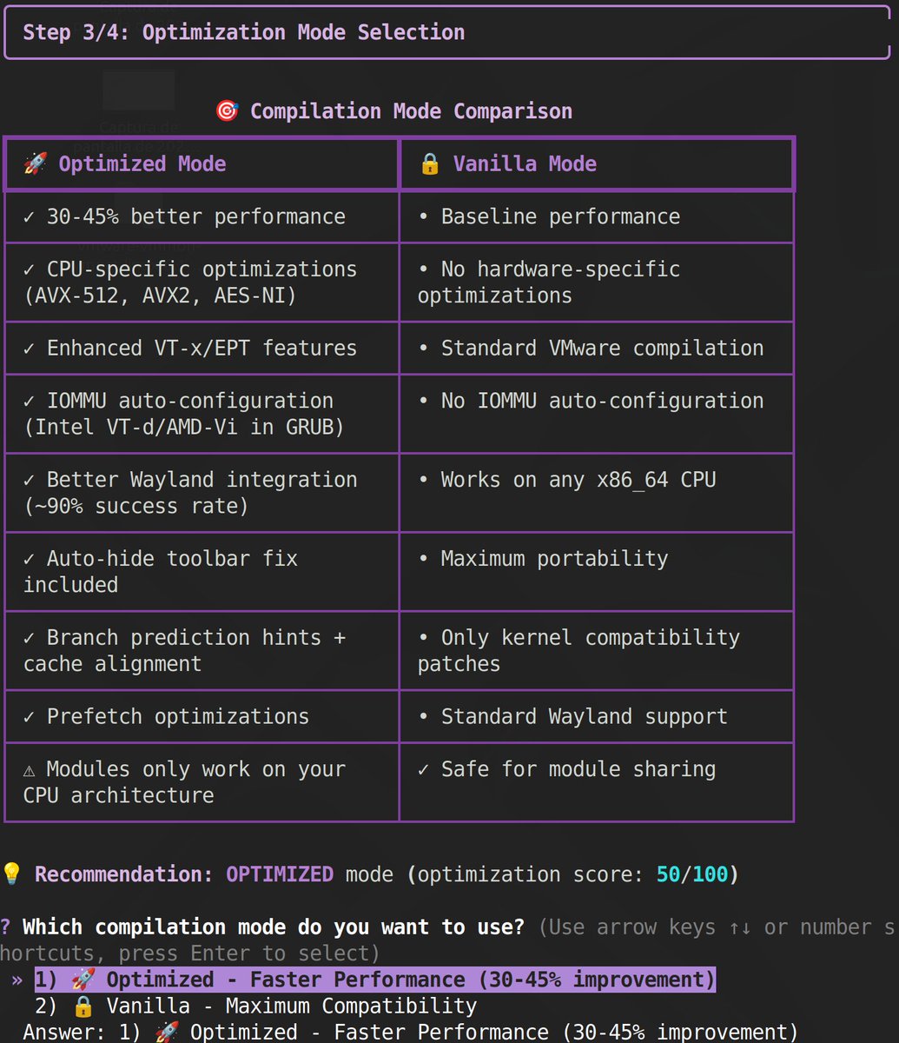Click the Baseline performance cell
Image resolution: width=899 pixels, height=1043 pixels.
[x=597, y=216]
